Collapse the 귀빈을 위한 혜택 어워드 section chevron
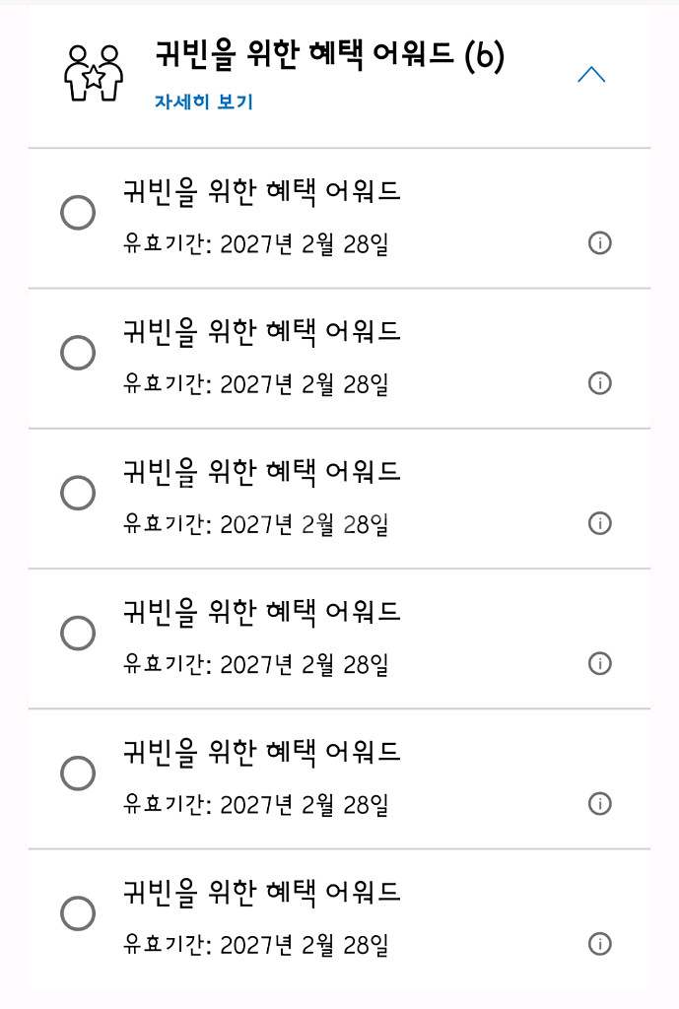Viewport: 679px width, 1009px height. [590, 74]
